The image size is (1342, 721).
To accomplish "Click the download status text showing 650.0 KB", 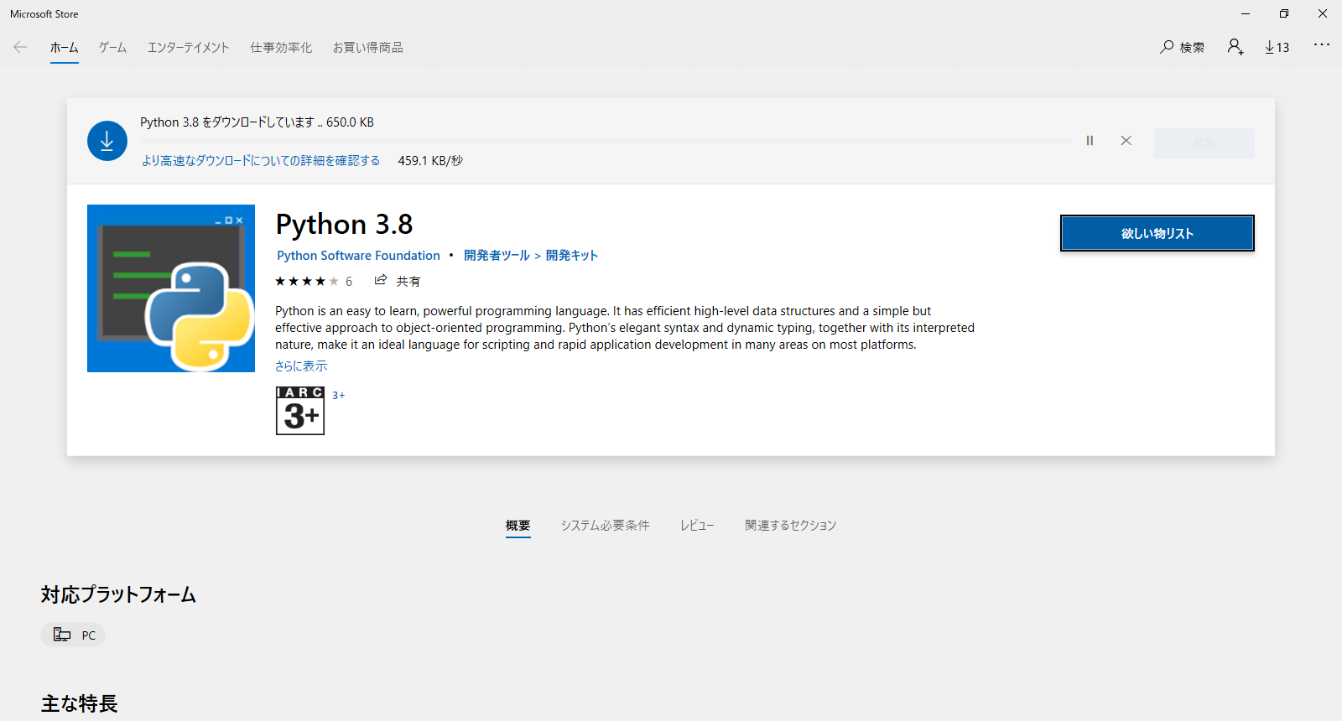I will [257, 122].
